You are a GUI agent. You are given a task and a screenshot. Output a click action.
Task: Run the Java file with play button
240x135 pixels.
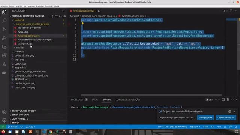[224, 11]
